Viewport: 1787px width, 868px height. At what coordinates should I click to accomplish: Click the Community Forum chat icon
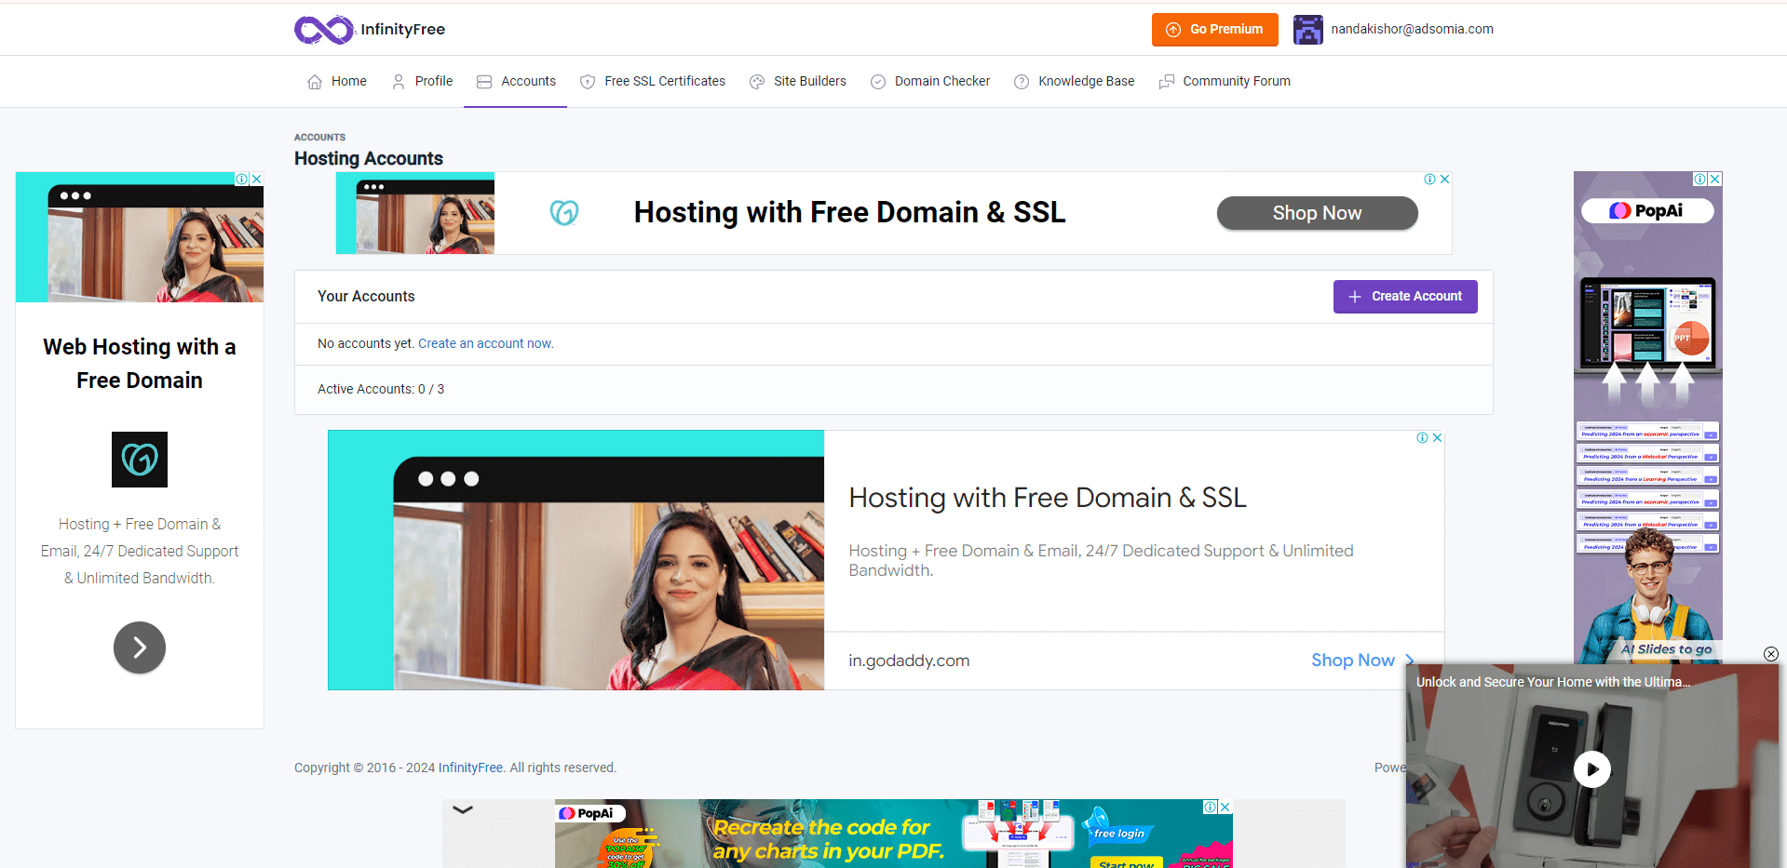tap(1166, 82)
